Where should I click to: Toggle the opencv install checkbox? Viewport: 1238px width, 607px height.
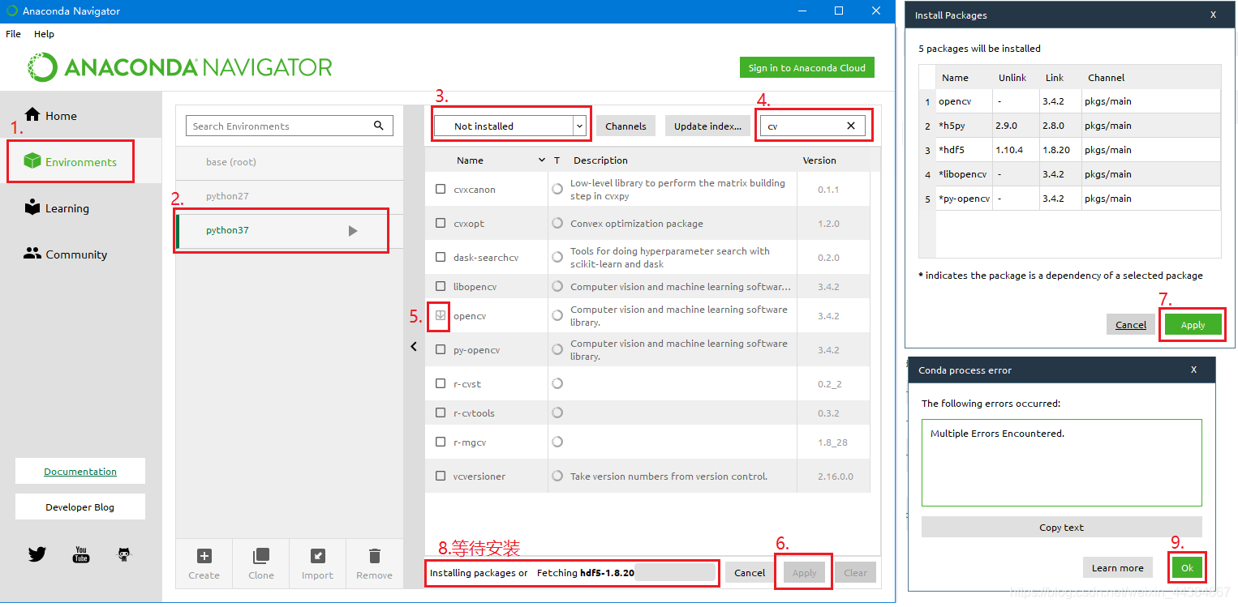click(x=441, y=315)
